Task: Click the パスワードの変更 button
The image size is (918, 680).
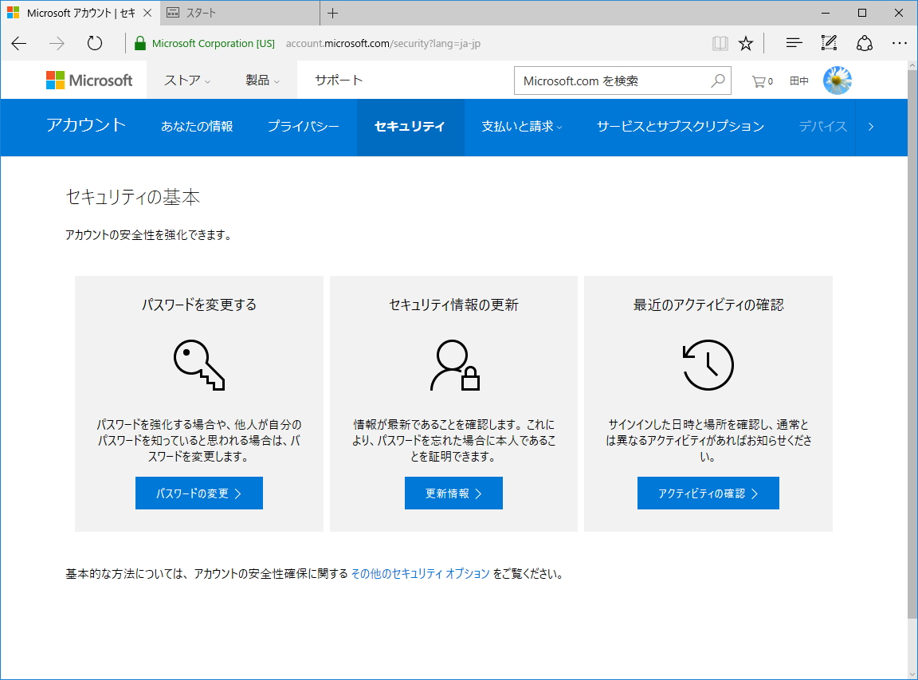Action: click(x=198, y=493)
